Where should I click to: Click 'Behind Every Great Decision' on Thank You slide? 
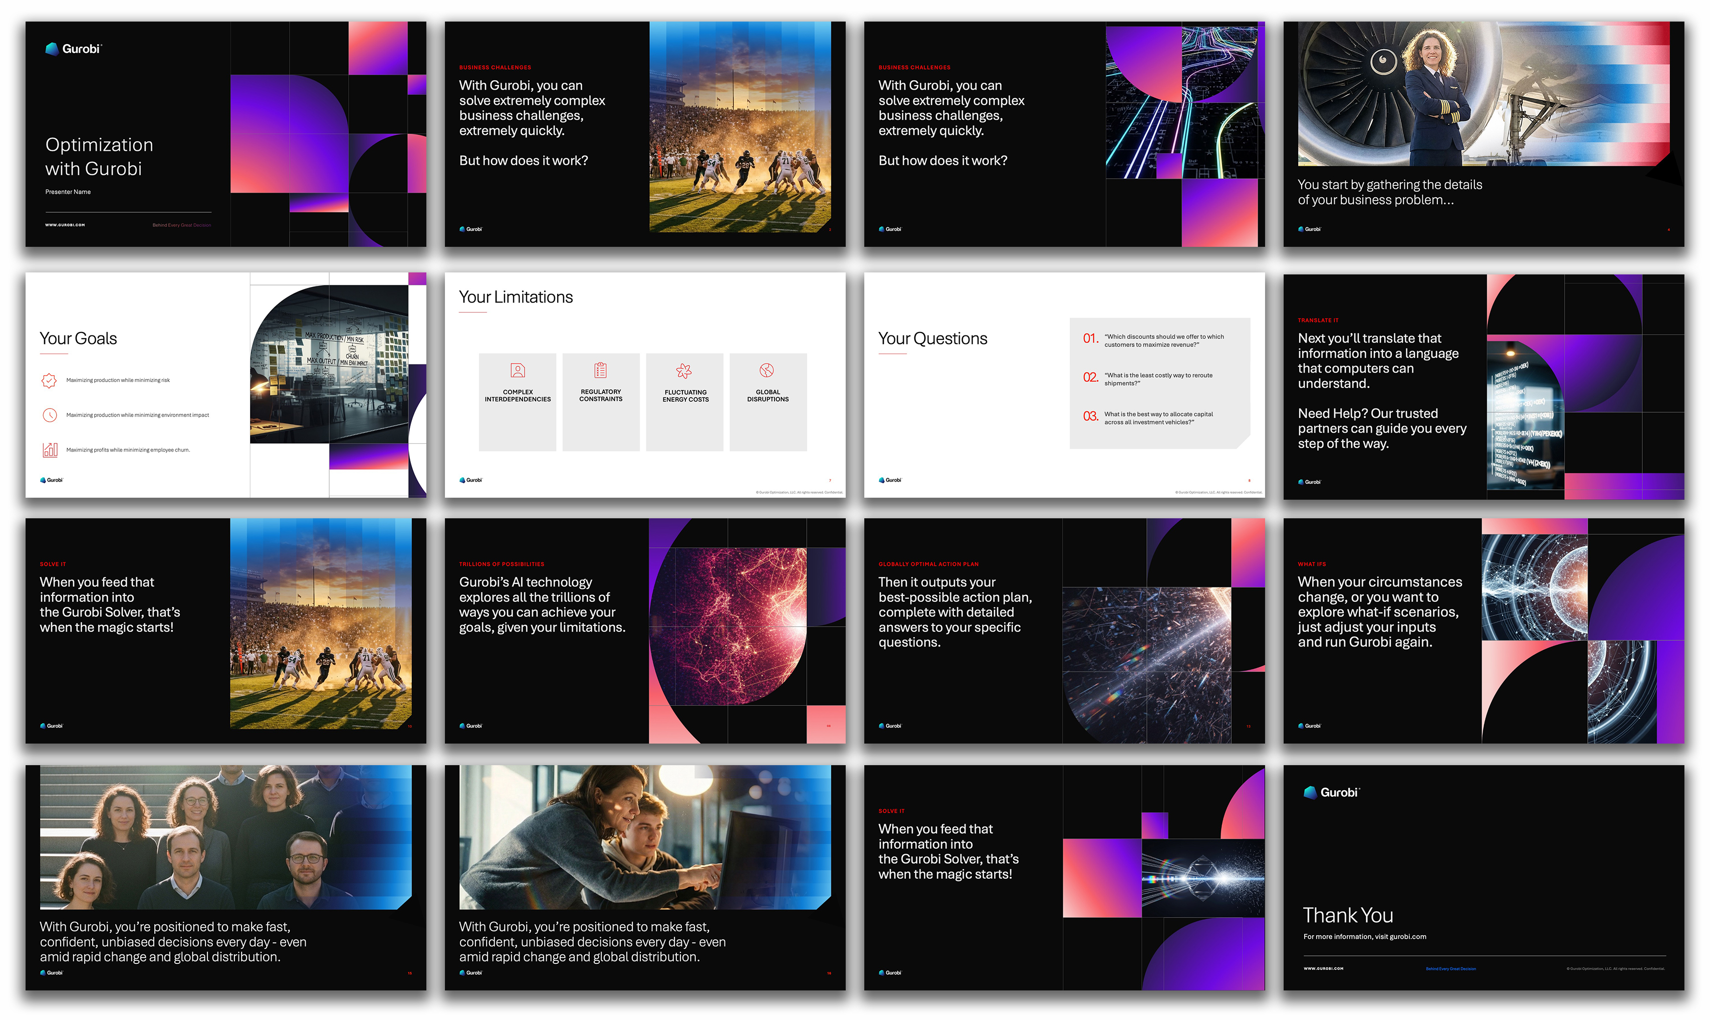point(1451,969)
